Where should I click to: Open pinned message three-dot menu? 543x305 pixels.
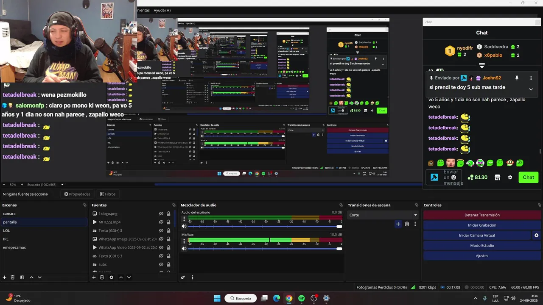pos(531,78)
